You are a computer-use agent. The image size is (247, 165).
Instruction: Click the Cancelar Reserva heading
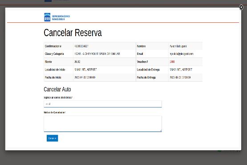(x=73, y=33)
